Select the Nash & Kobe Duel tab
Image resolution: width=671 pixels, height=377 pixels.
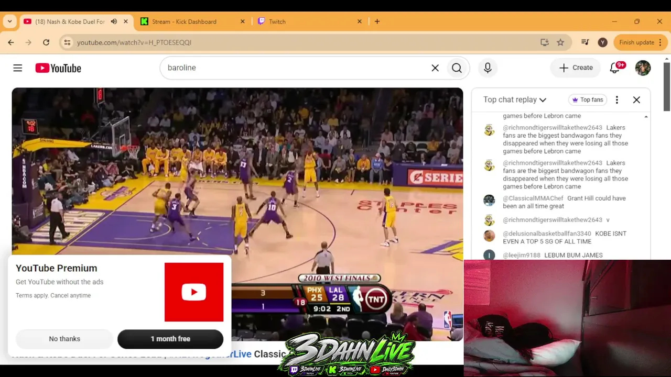point(76,21)
